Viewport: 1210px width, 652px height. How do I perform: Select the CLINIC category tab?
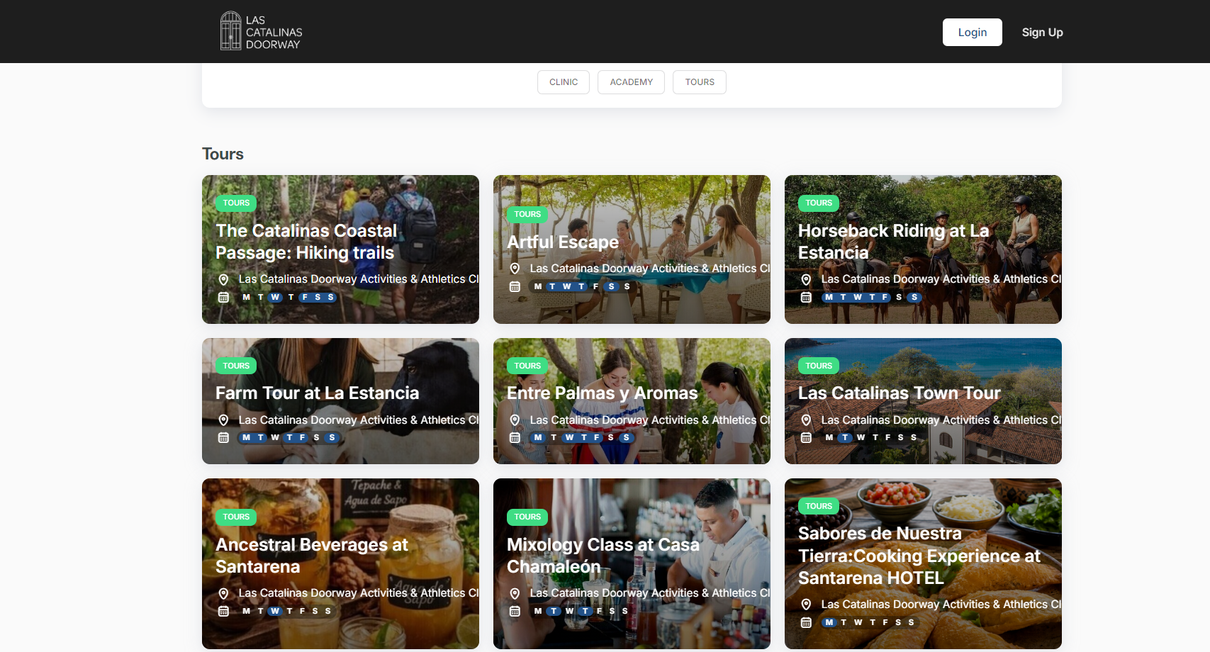[564, 82]
